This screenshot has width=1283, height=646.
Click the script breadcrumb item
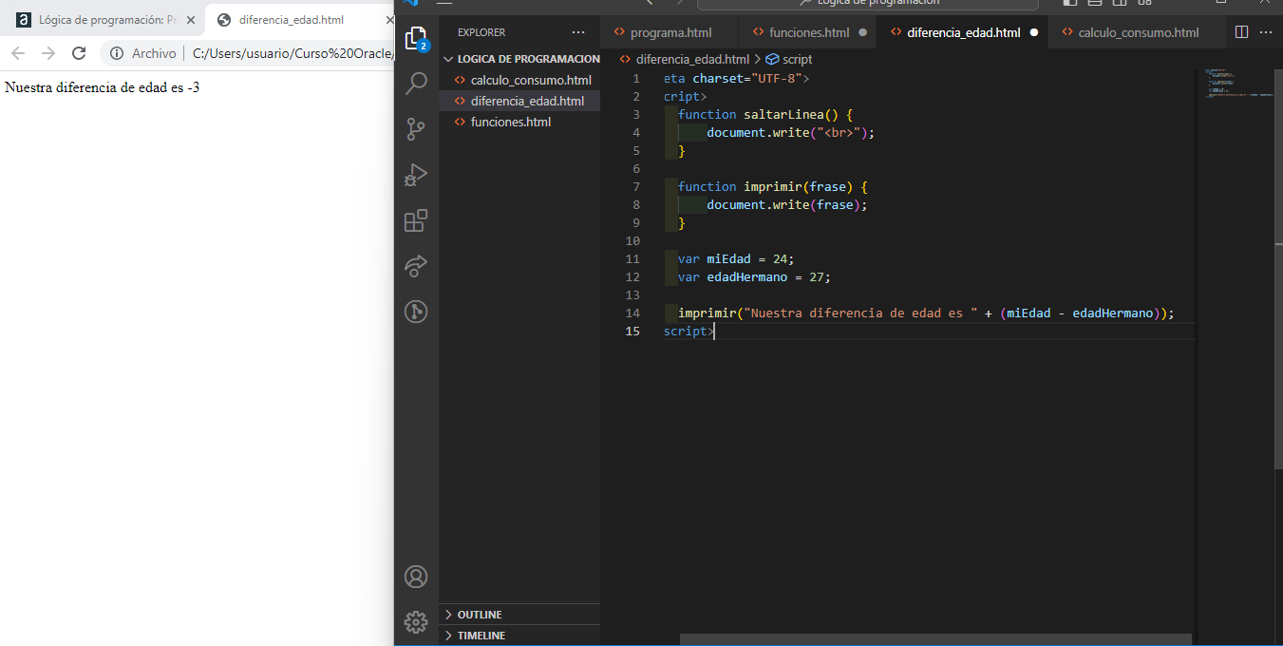point(788,59)
